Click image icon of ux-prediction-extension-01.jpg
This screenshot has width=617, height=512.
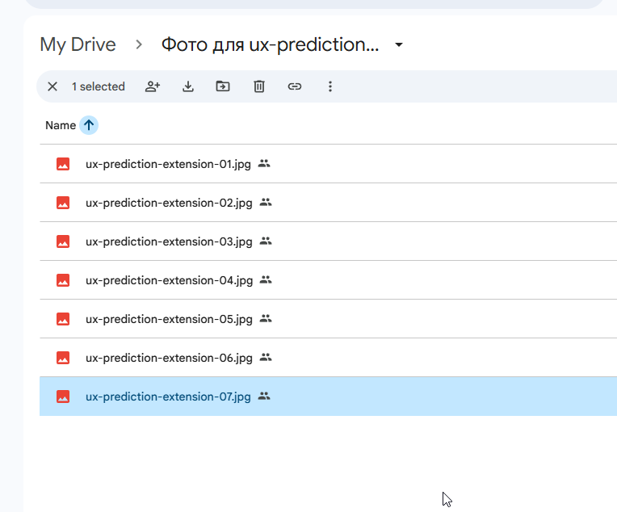(x=63, y=164)
